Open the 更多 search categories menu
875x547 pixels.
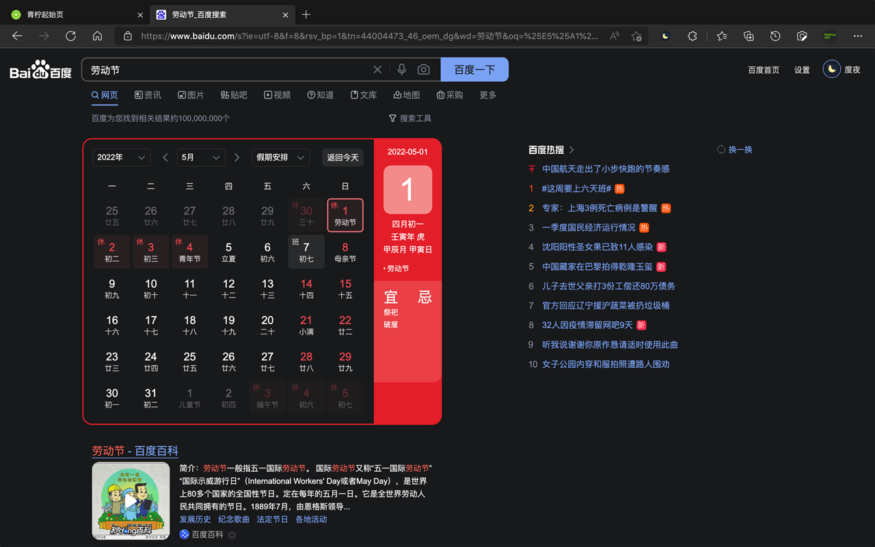488,95
